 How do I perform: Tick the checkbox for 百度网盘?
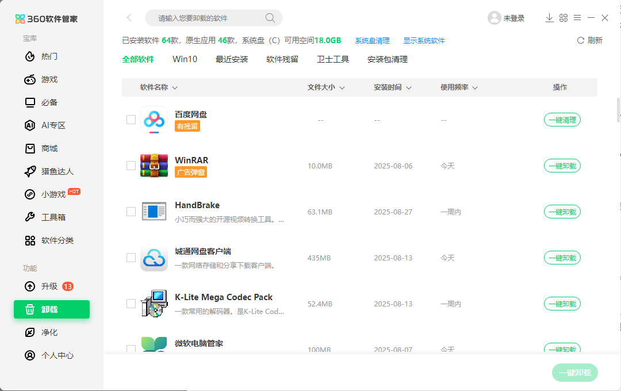(131, 120)
